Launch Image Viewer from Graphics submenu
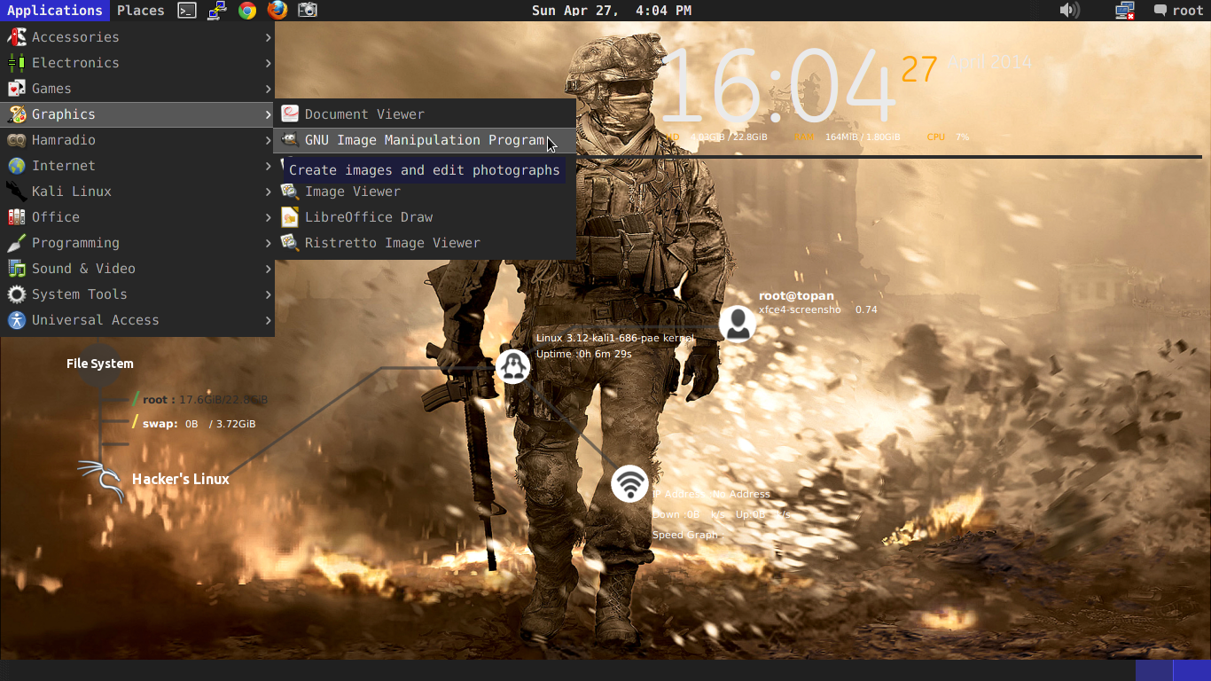 (426, 192)
